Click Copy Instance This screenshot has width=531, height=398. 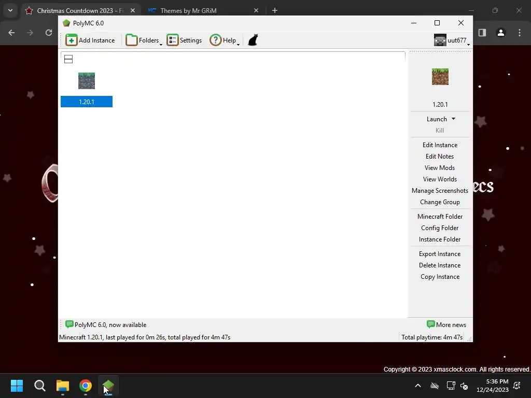point(440,277)
